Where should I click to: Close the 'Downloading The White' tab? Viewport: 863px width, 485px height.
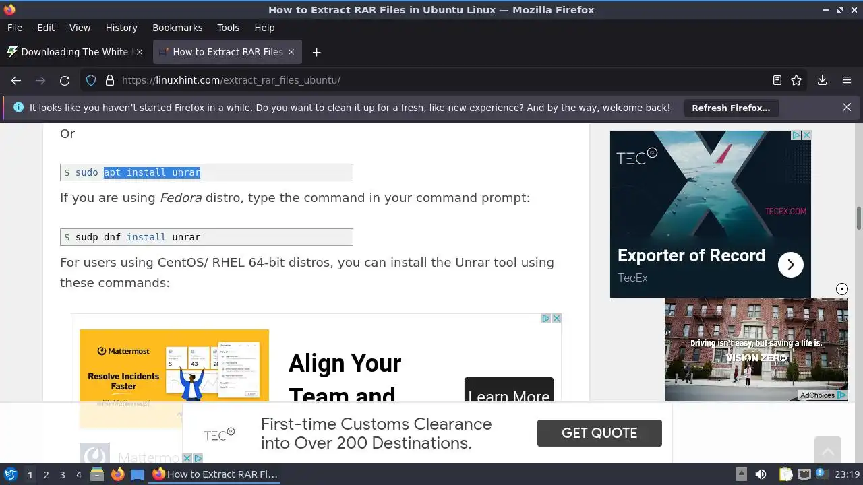[x=140, y=52]
